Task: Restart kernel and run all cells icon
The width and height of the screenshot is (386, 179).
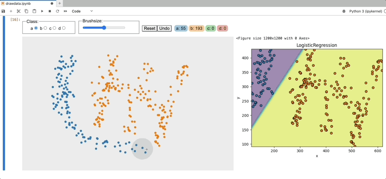Action: tap(65, 12)
